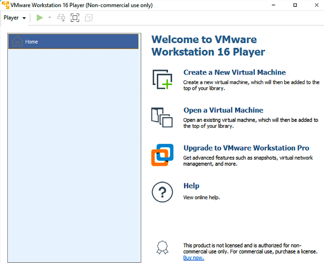Click the Create a New Virtual Machine icon
This screenshot has height=266, width=324.
(x=162, y=79)
